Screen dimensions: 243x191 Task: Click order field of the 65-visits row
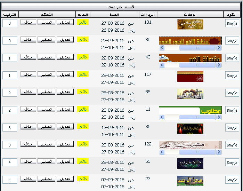[x=10, y=162]
